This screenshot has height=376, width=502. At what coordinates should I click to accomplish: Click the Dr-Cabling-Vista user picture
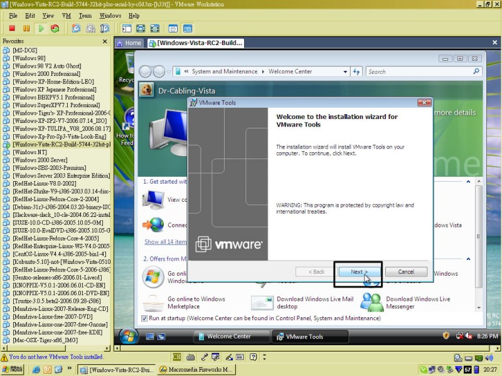[x=146, y=90]
